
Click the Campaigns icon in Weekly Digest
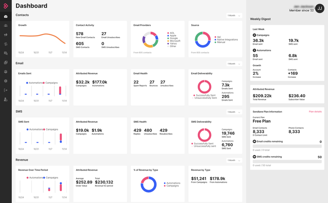pos(254,35)
